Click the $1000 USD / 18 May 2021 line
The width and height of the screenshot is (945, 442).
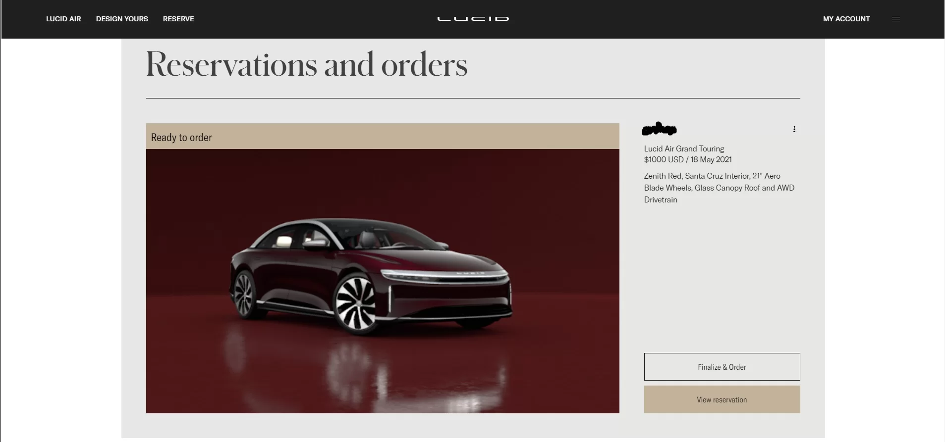pos(688,159)
